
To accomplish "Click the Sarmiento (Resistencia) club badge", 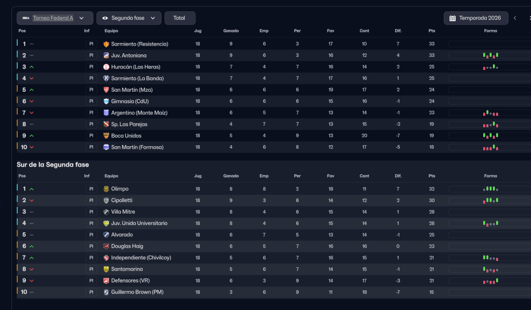I will pyautogui.click(x=106, y=44).
